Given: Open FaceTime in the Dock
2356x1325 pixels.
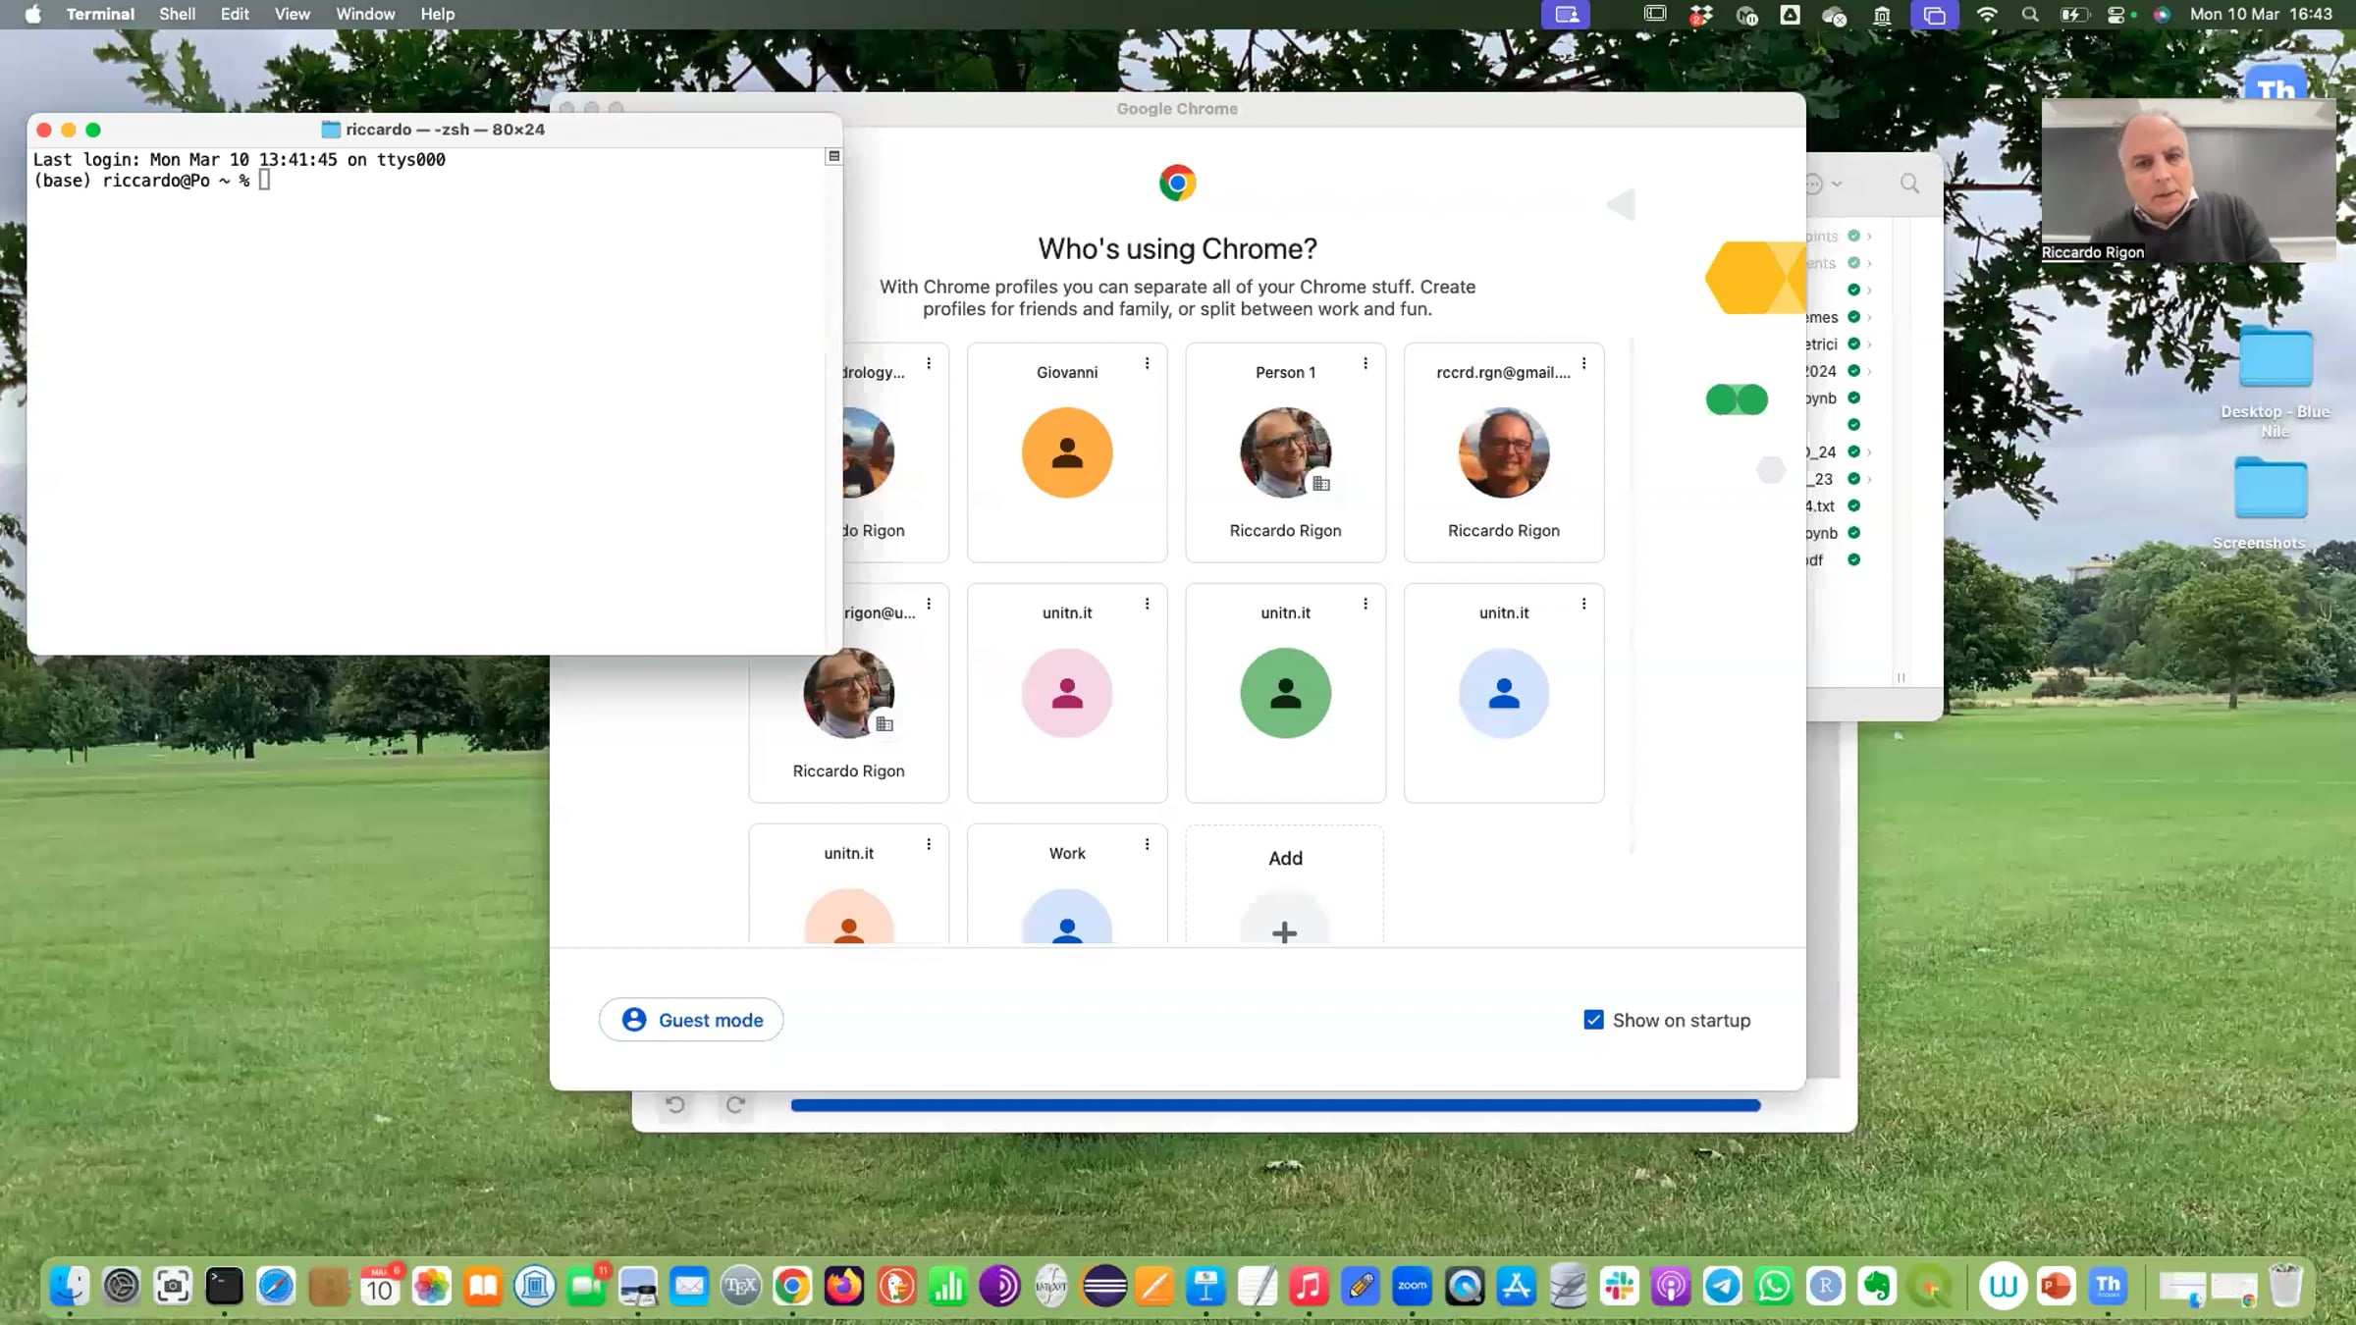Looking at the screenshot, I should [x=586, y=1286].
